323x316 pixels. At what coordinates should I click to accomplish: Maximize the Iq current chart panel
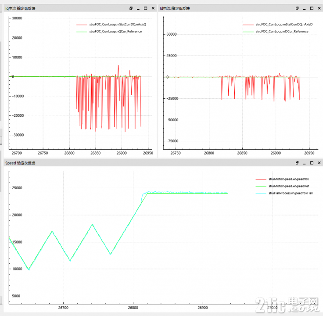(x=145, y=8)
